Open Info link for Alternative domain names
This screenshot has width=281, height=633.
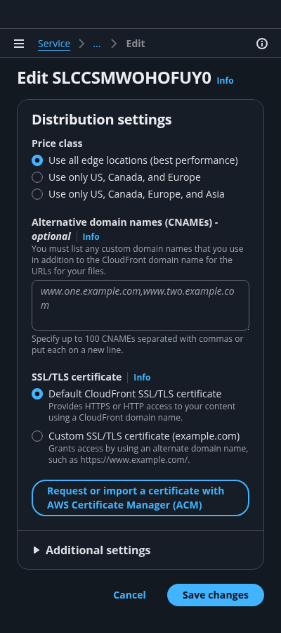91,236
